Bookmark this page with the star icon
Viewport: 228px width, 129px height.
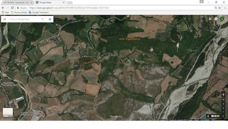coord(219,8)
